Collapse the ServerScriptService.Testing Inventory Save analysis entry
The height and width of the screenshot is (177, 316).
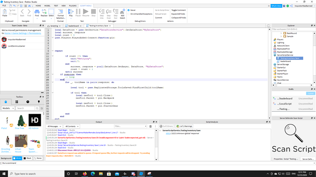click(160, 130)
